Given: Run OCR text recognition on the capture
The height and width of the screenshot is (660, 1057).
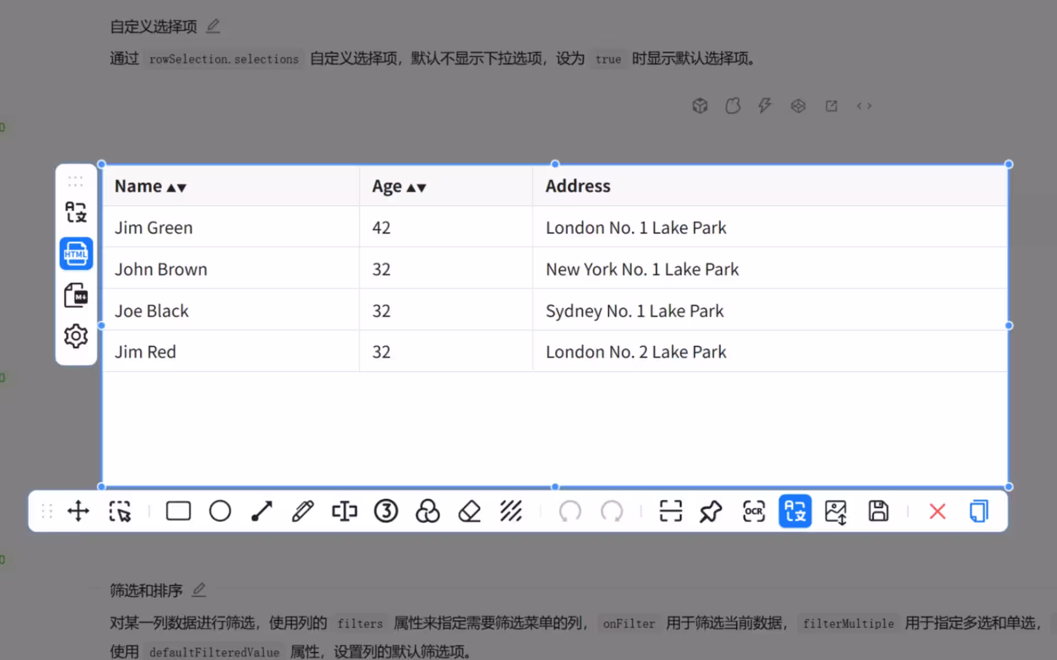Looking at the screenshot, I should [x=753, y=511].
